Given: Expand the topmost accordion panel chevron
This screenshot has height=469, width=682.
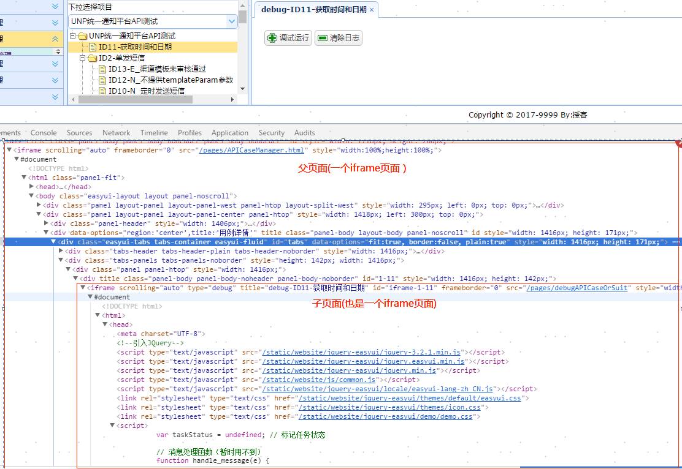Looking at the screenshot, I should click(x=55, y=6).
